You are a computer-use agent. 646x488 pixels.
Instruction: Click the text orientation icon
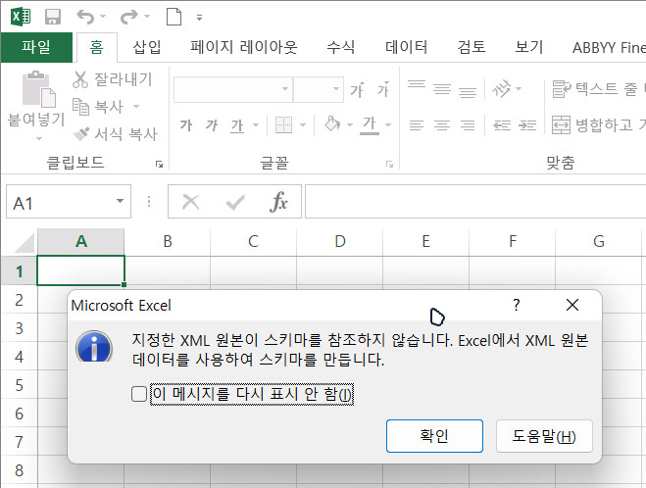point(502,89)
